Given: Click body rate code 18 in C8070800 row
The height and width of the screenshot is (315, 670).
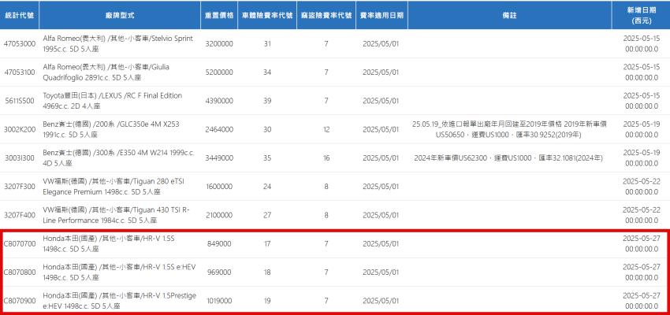Looking at the screenshot, I should (x=267, y=272).
